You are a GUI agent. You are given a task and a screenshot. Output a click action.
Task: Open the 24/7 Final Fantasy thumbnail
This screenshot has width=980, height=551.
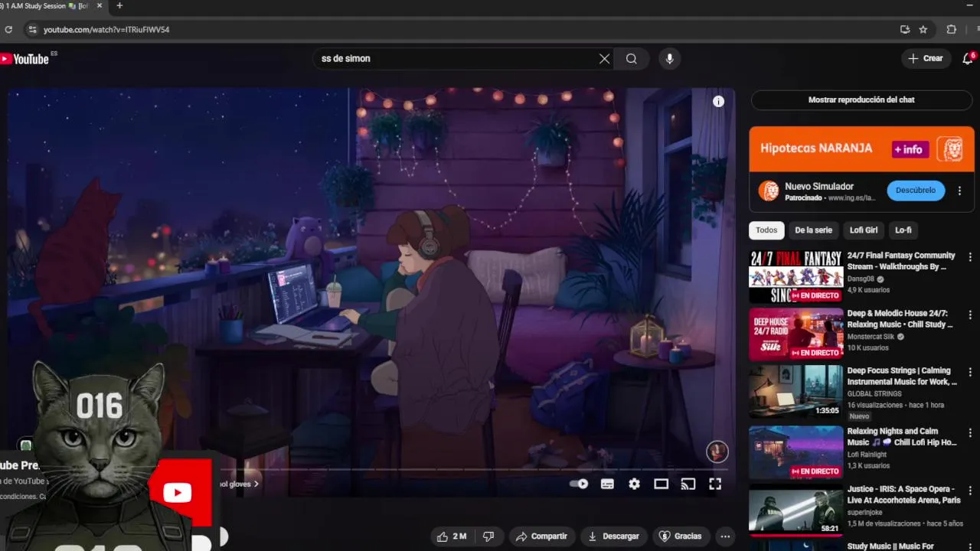[x=795, y=276]
